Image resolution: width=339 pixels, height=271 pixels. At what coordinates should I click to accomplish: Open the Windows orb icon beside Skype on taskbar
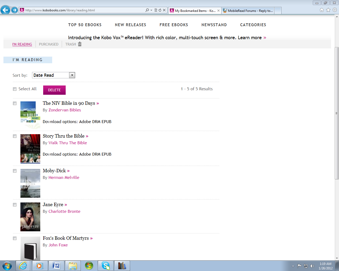[x=89, y=266]
